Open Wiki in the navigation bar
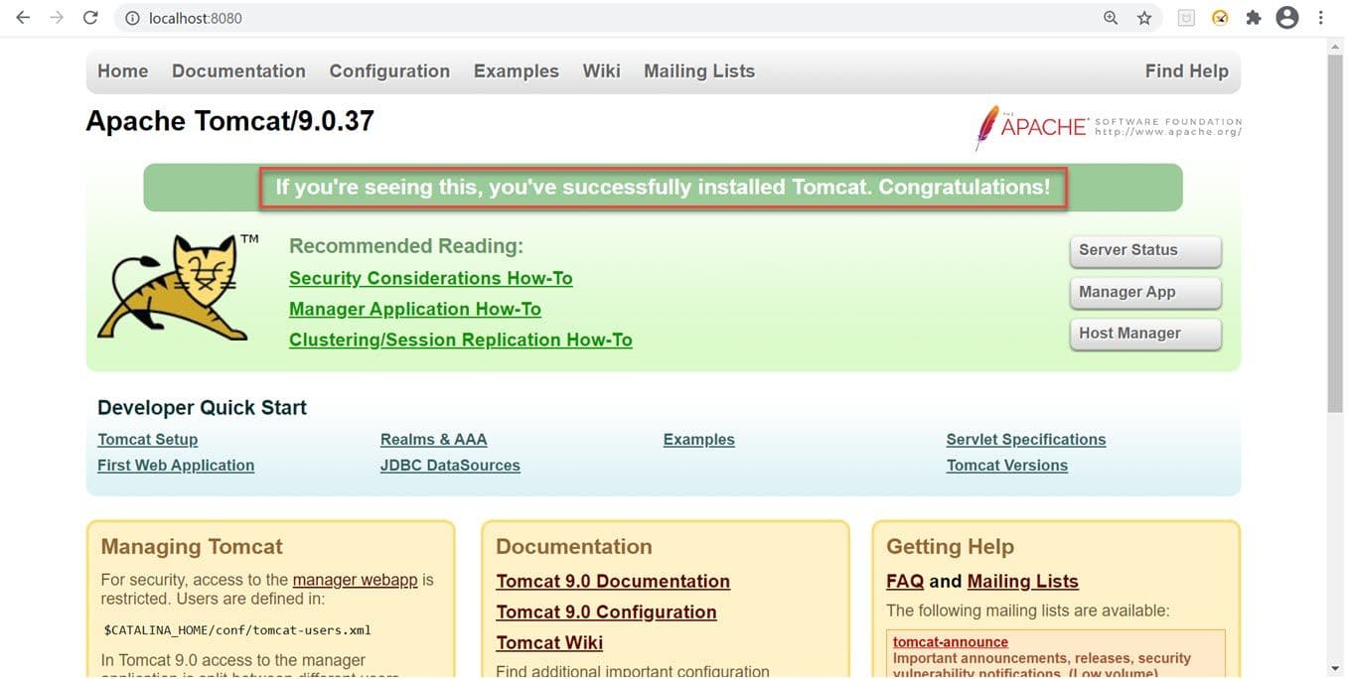This screenshot has width=1347, height=679. [x=602, y=71]
